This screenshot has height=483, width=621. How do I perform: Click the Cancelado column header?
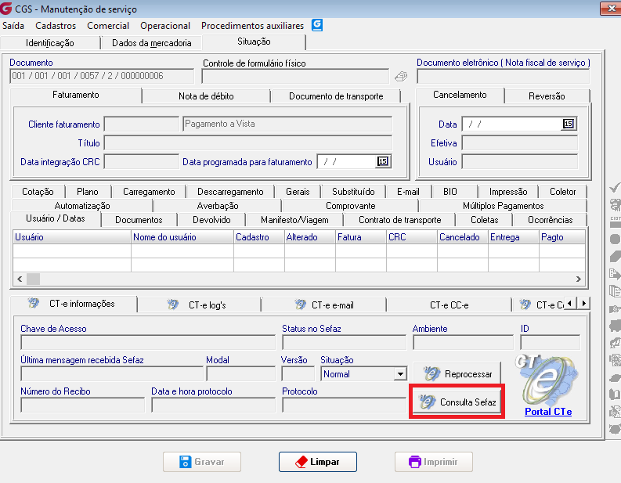(x=463, y=237)
